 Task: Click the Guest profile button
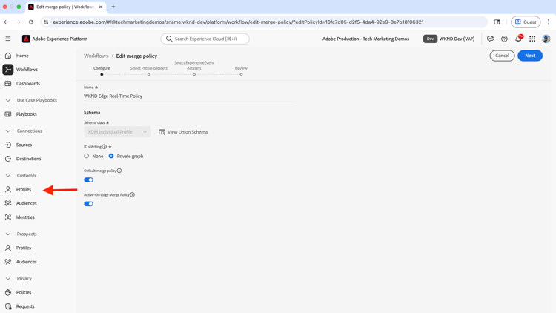pos(526,22)
